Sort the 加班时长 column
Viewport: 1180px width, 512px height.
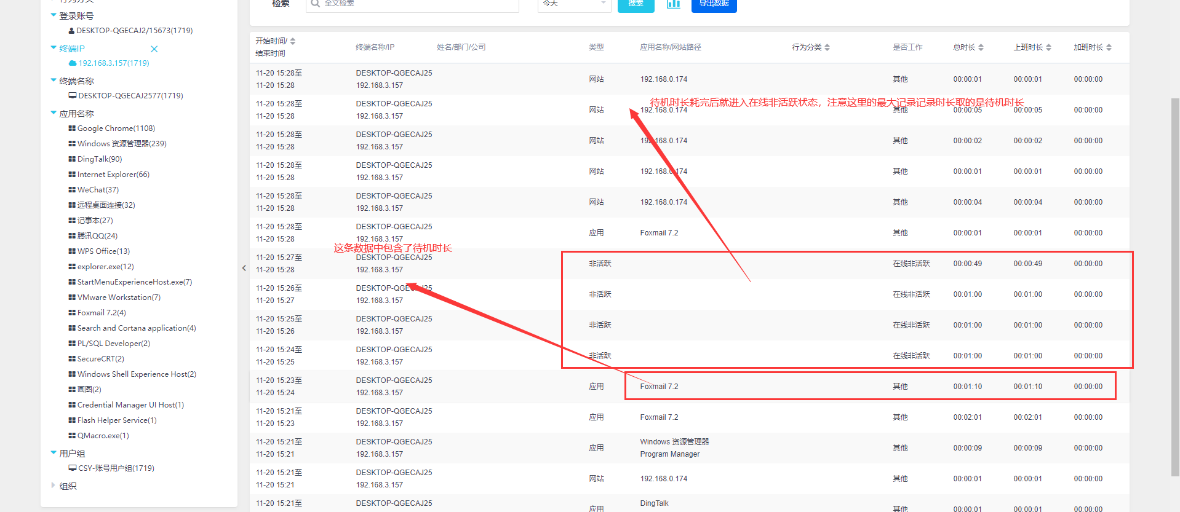click(1109, 47)
